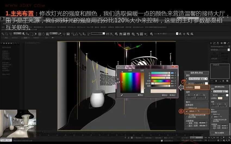Toggle the 120.0 percent dimming checkbox
Image resolution: width=231 pixels, height=144 pixels.
coord(187,111)
